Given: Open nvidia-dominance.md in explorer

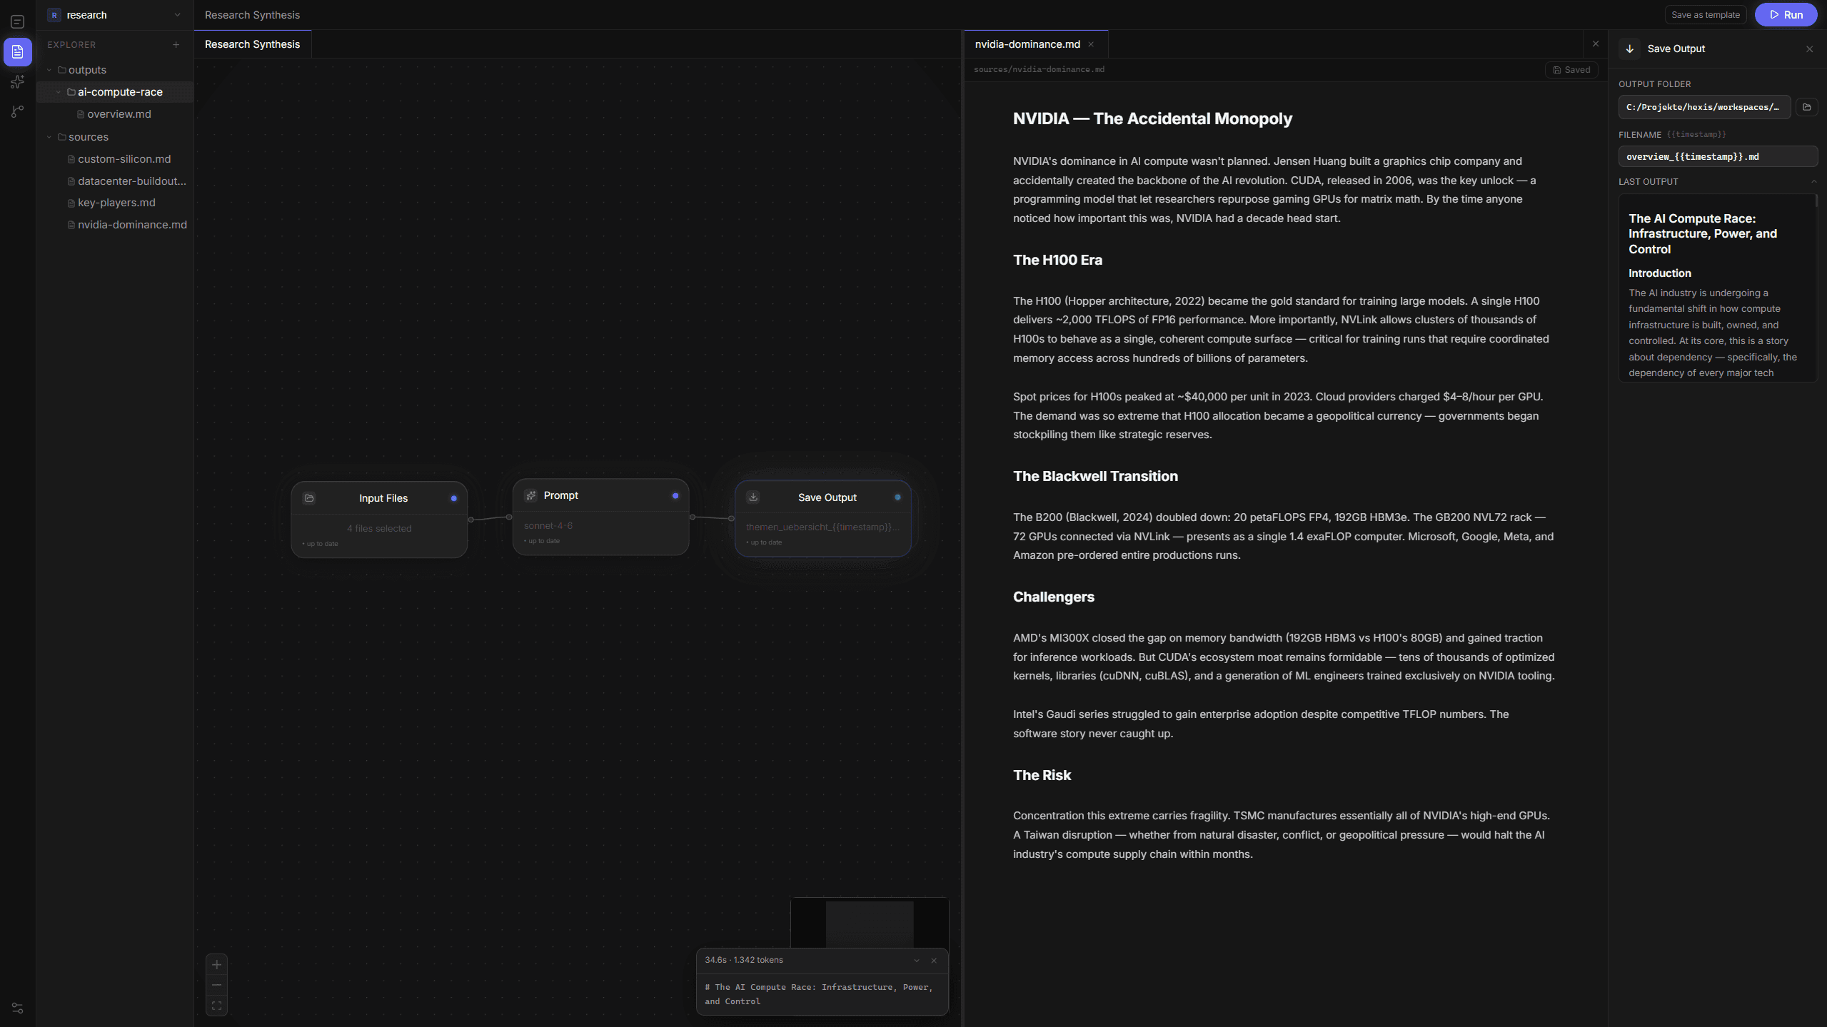Looking at the screenshot, I should tap(115, 225).
